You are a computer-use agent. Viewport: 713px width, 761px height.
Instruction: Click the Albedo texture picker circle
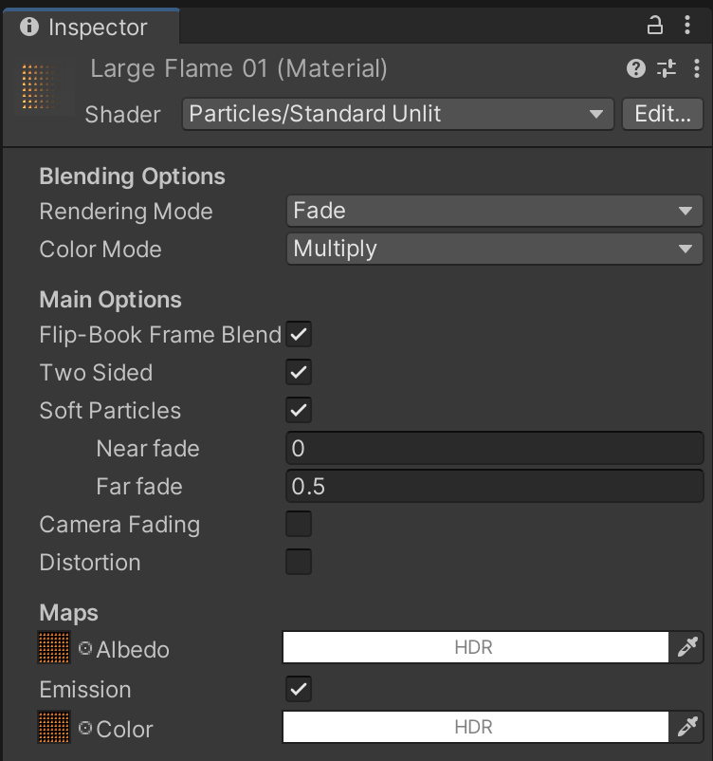(85, 649)
